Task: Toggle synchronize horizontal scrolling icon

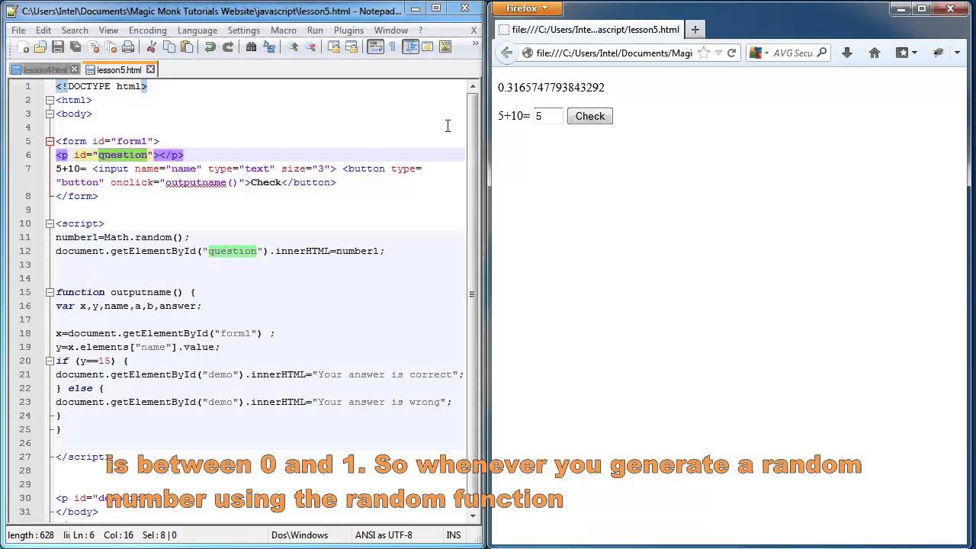Action: (x=351, y=47)
